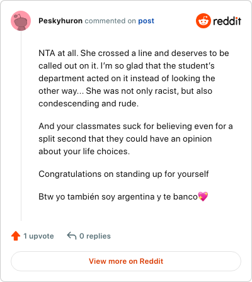Click the "And your classmates suck" line
The height and width of the screenshot is (282, 252).
(x=135, y=127)
